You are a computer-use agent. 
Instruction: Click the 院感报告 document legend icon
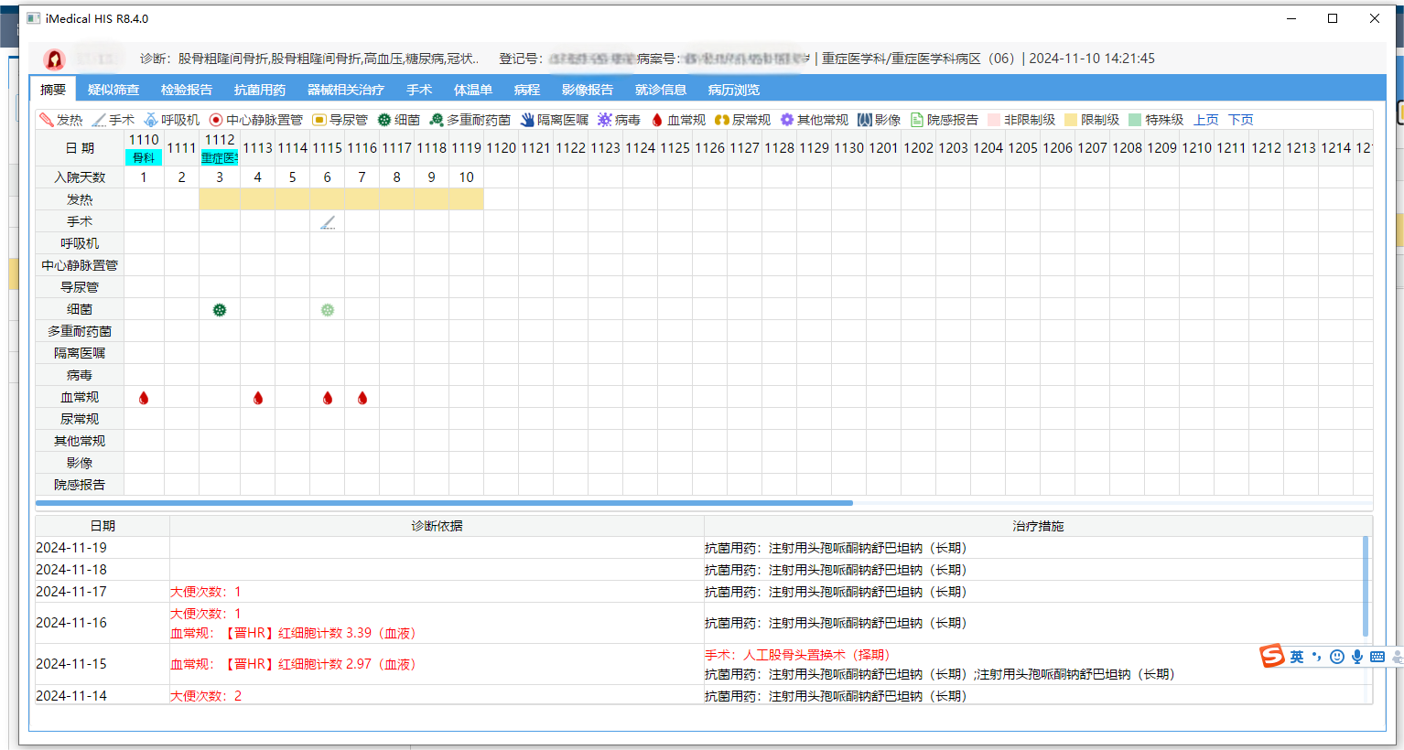pyautogui.click(x=917, y=120)
